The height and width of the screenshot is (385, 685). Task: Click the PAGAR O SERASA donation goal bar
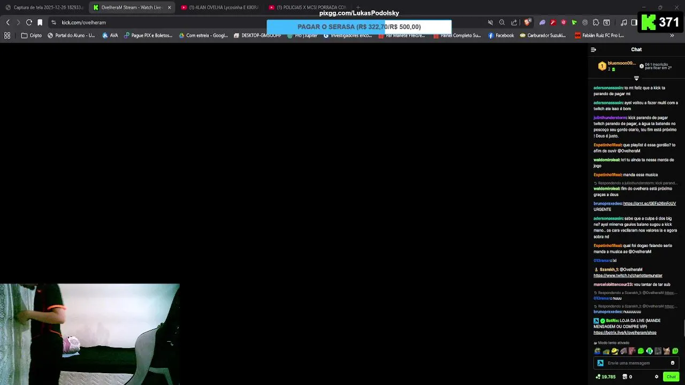point(359,27)
